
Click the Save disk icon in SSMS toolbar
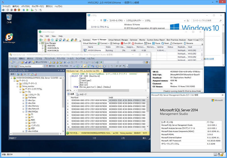click(26, 62)
